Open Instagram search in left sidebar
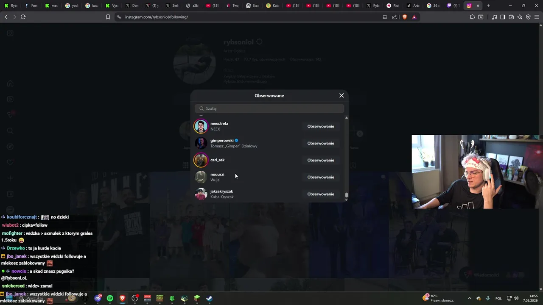The image size is (543, 305). click(10, 130)
